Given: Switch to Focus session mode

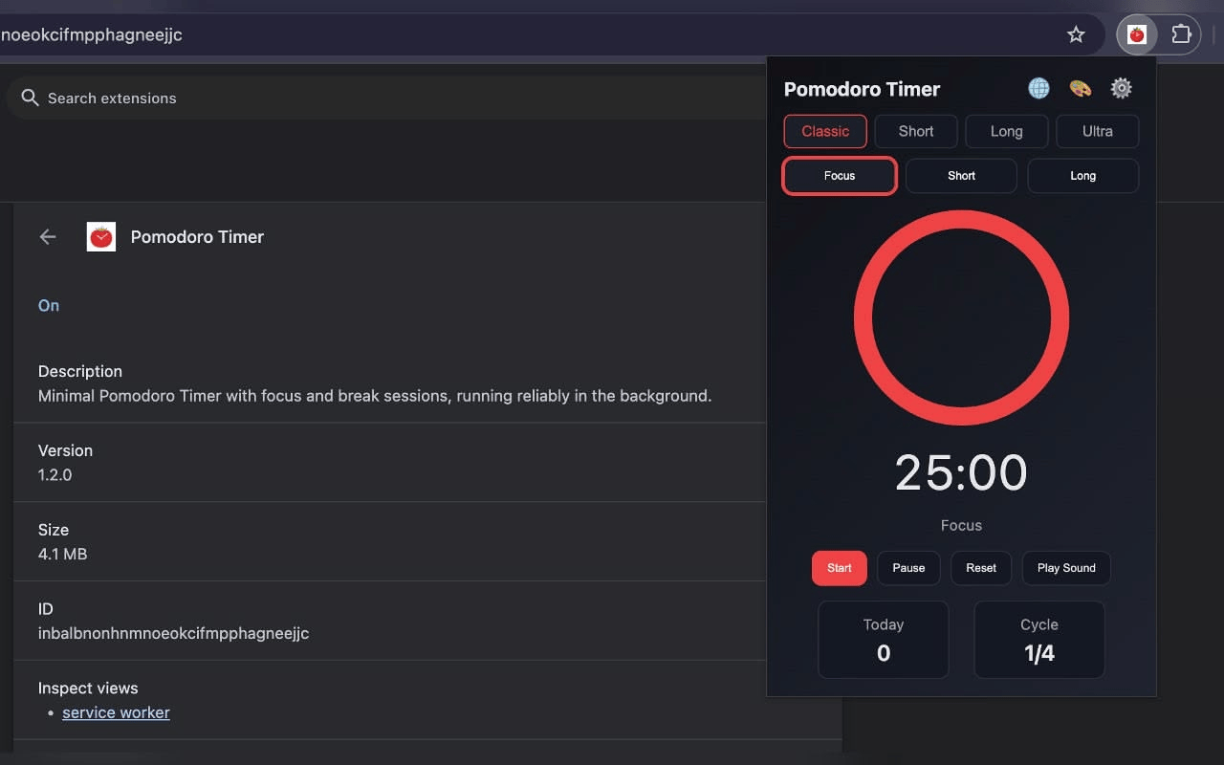Looking at the screenshot, I should 840,176.
